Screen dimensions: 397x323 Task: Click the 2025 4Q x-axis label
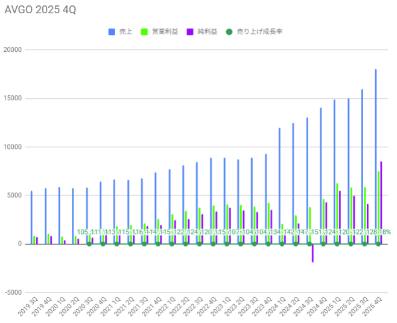click(x=372, y=307)
